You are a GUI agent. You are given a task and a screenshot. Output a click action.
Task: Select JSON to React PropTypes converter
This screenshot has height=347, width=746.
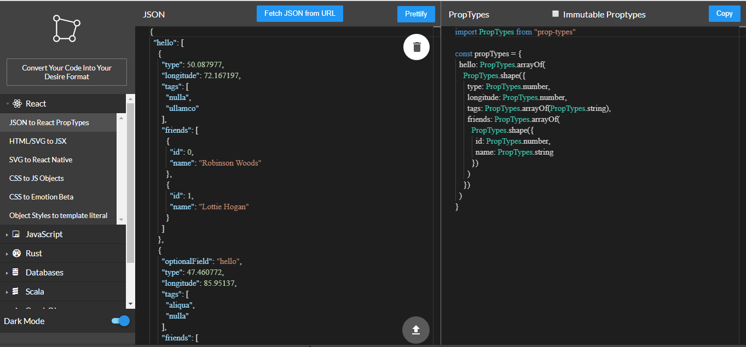tap(58, 122)
